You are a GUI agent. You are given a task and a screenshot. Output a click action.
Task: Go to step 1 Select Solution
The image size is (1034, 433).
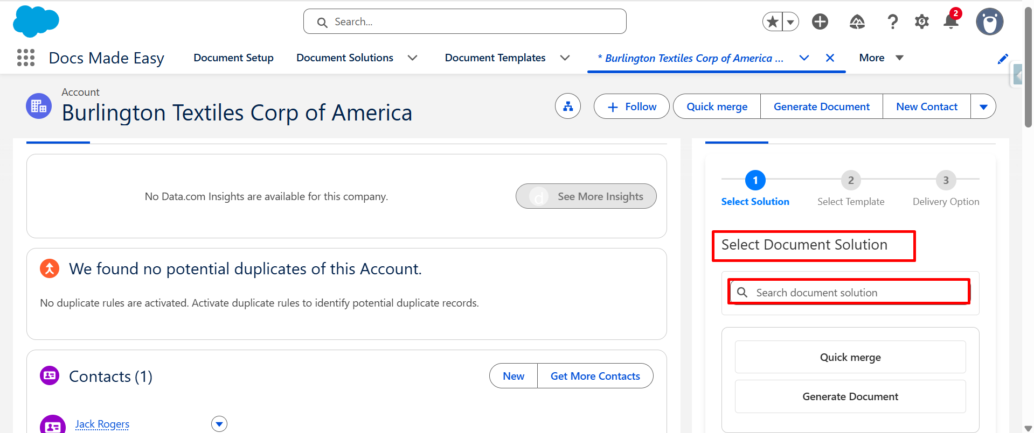755,189
